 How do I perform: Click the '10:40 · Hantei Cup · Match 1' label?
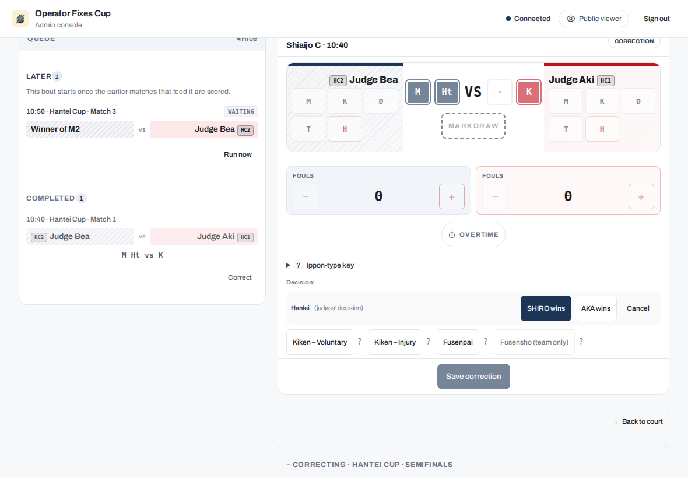coord(71,219)
